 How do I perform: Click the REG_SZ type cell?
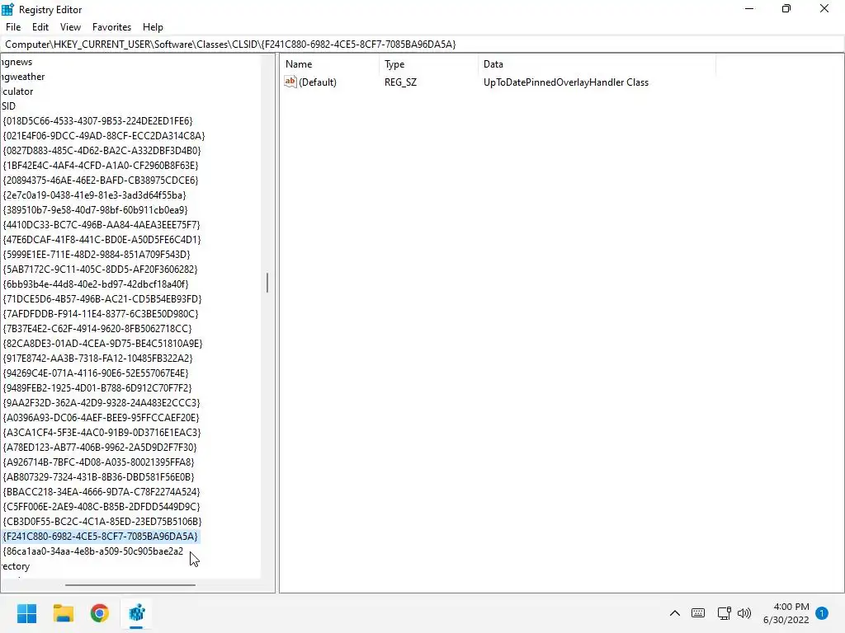pyautogui.click(x=400, y=82)
